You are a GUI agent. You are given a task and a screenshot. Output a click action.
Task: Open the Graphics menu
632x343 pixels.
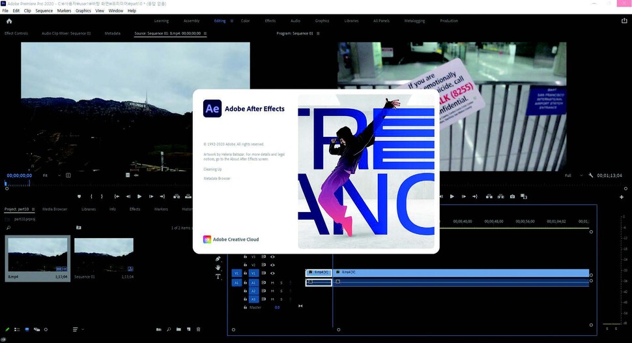(x=83, y=11)
